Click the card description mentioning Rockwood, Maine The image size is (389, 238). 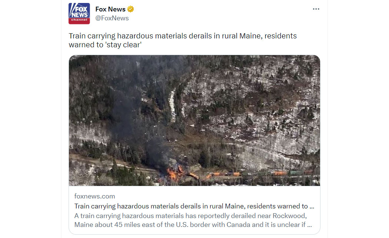(x=193, y=220)
